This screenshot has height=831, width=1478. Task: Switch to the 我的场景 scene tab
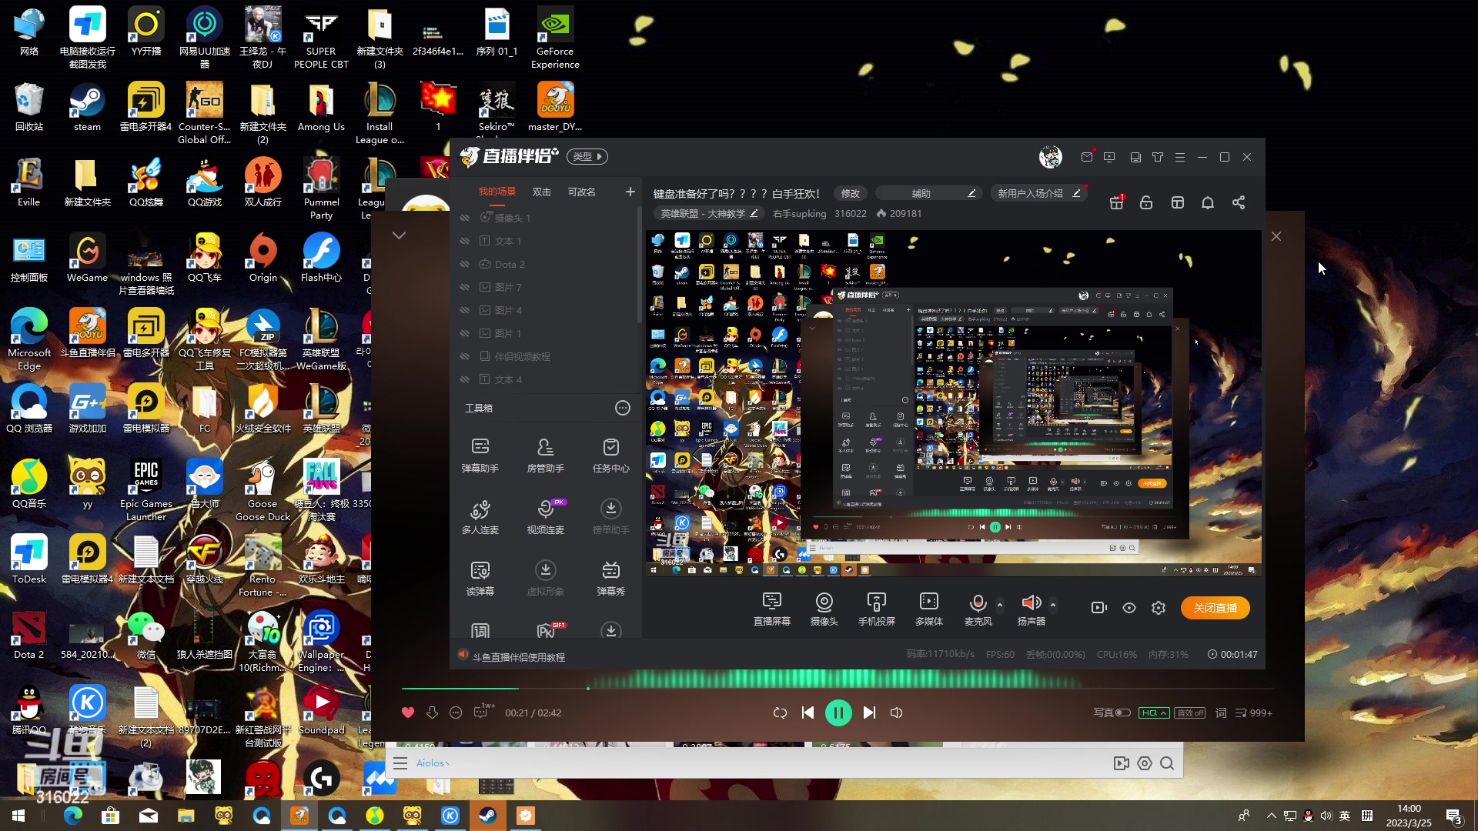coord(497,192)
